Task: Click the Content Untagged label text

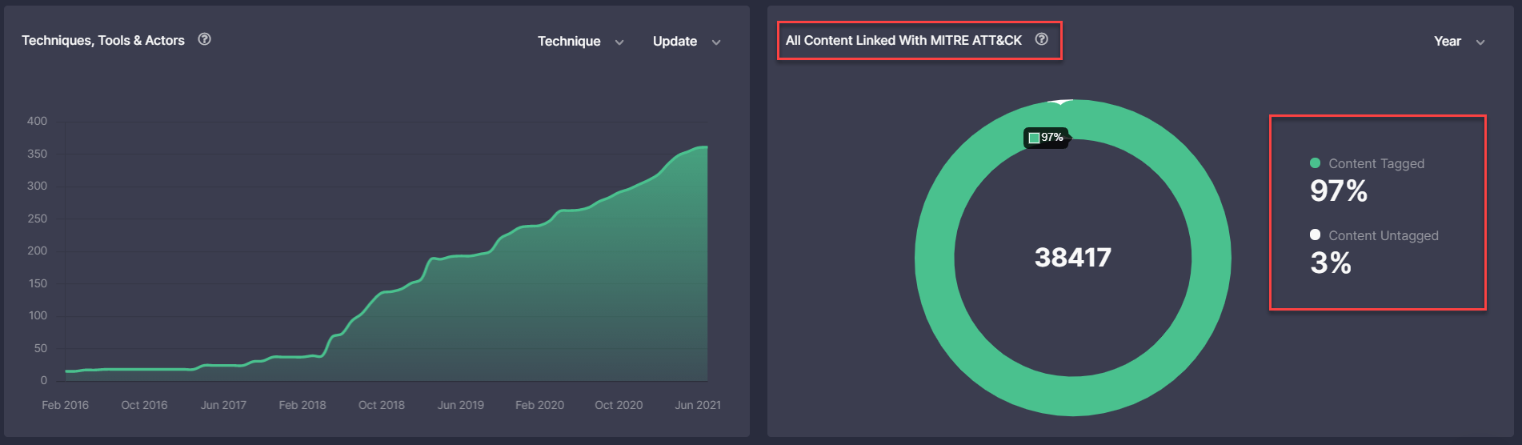Action: [x=1383, y=235]
